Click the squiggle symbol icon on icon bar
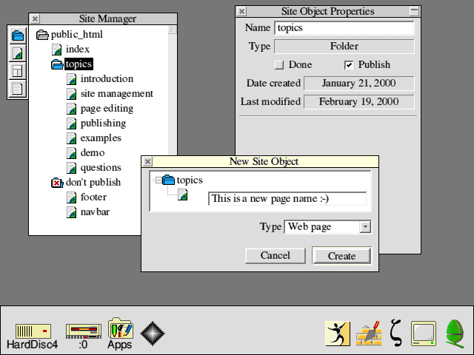The height and width of the screenshot is (355, 474). pyautogui.click(x=396, y=333)
